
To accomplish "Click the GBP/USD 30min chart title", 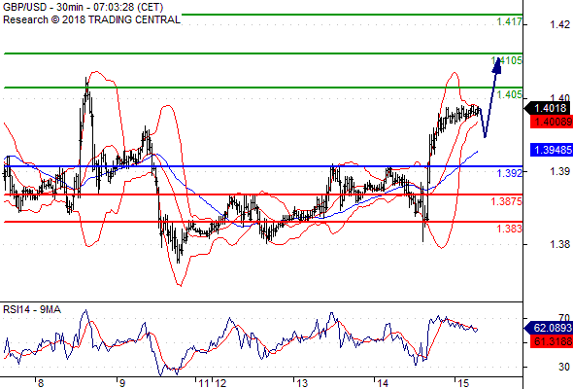I will (83, 7).
